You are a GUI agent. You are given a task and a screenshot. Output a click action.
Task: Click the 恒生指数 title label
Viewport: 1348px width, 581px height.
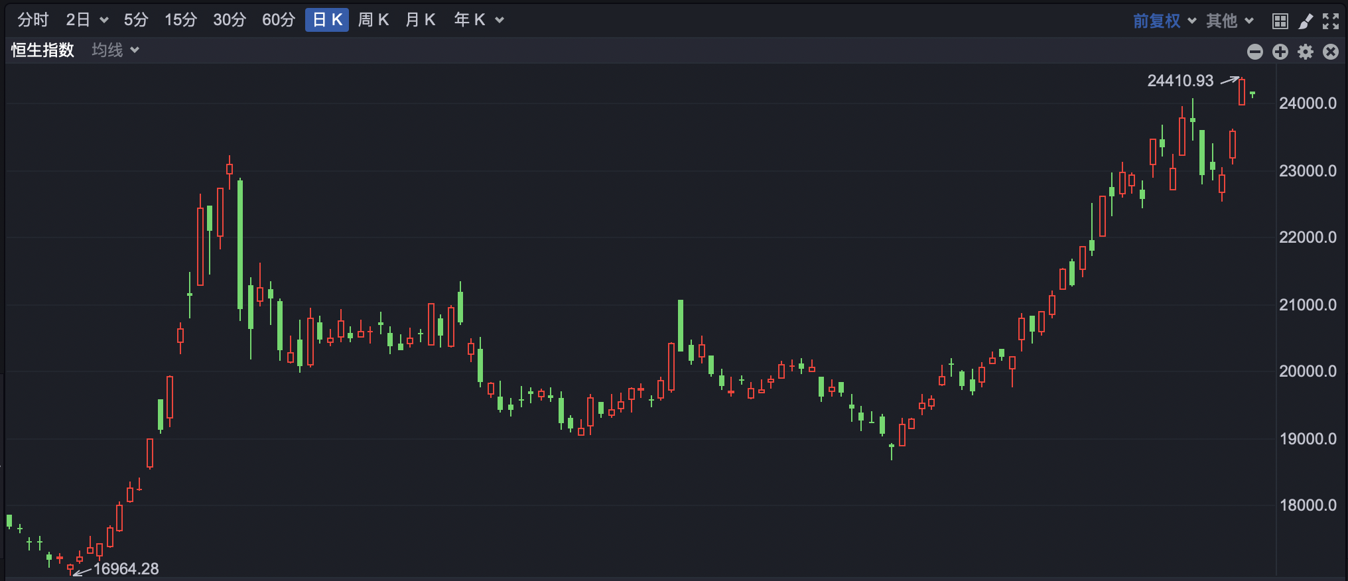pyautogui.click(x=42, y=50)
